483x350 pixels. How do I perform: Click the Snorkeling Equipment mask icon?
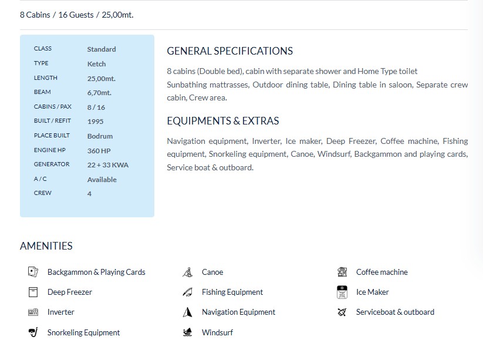(x=33, y=332)
